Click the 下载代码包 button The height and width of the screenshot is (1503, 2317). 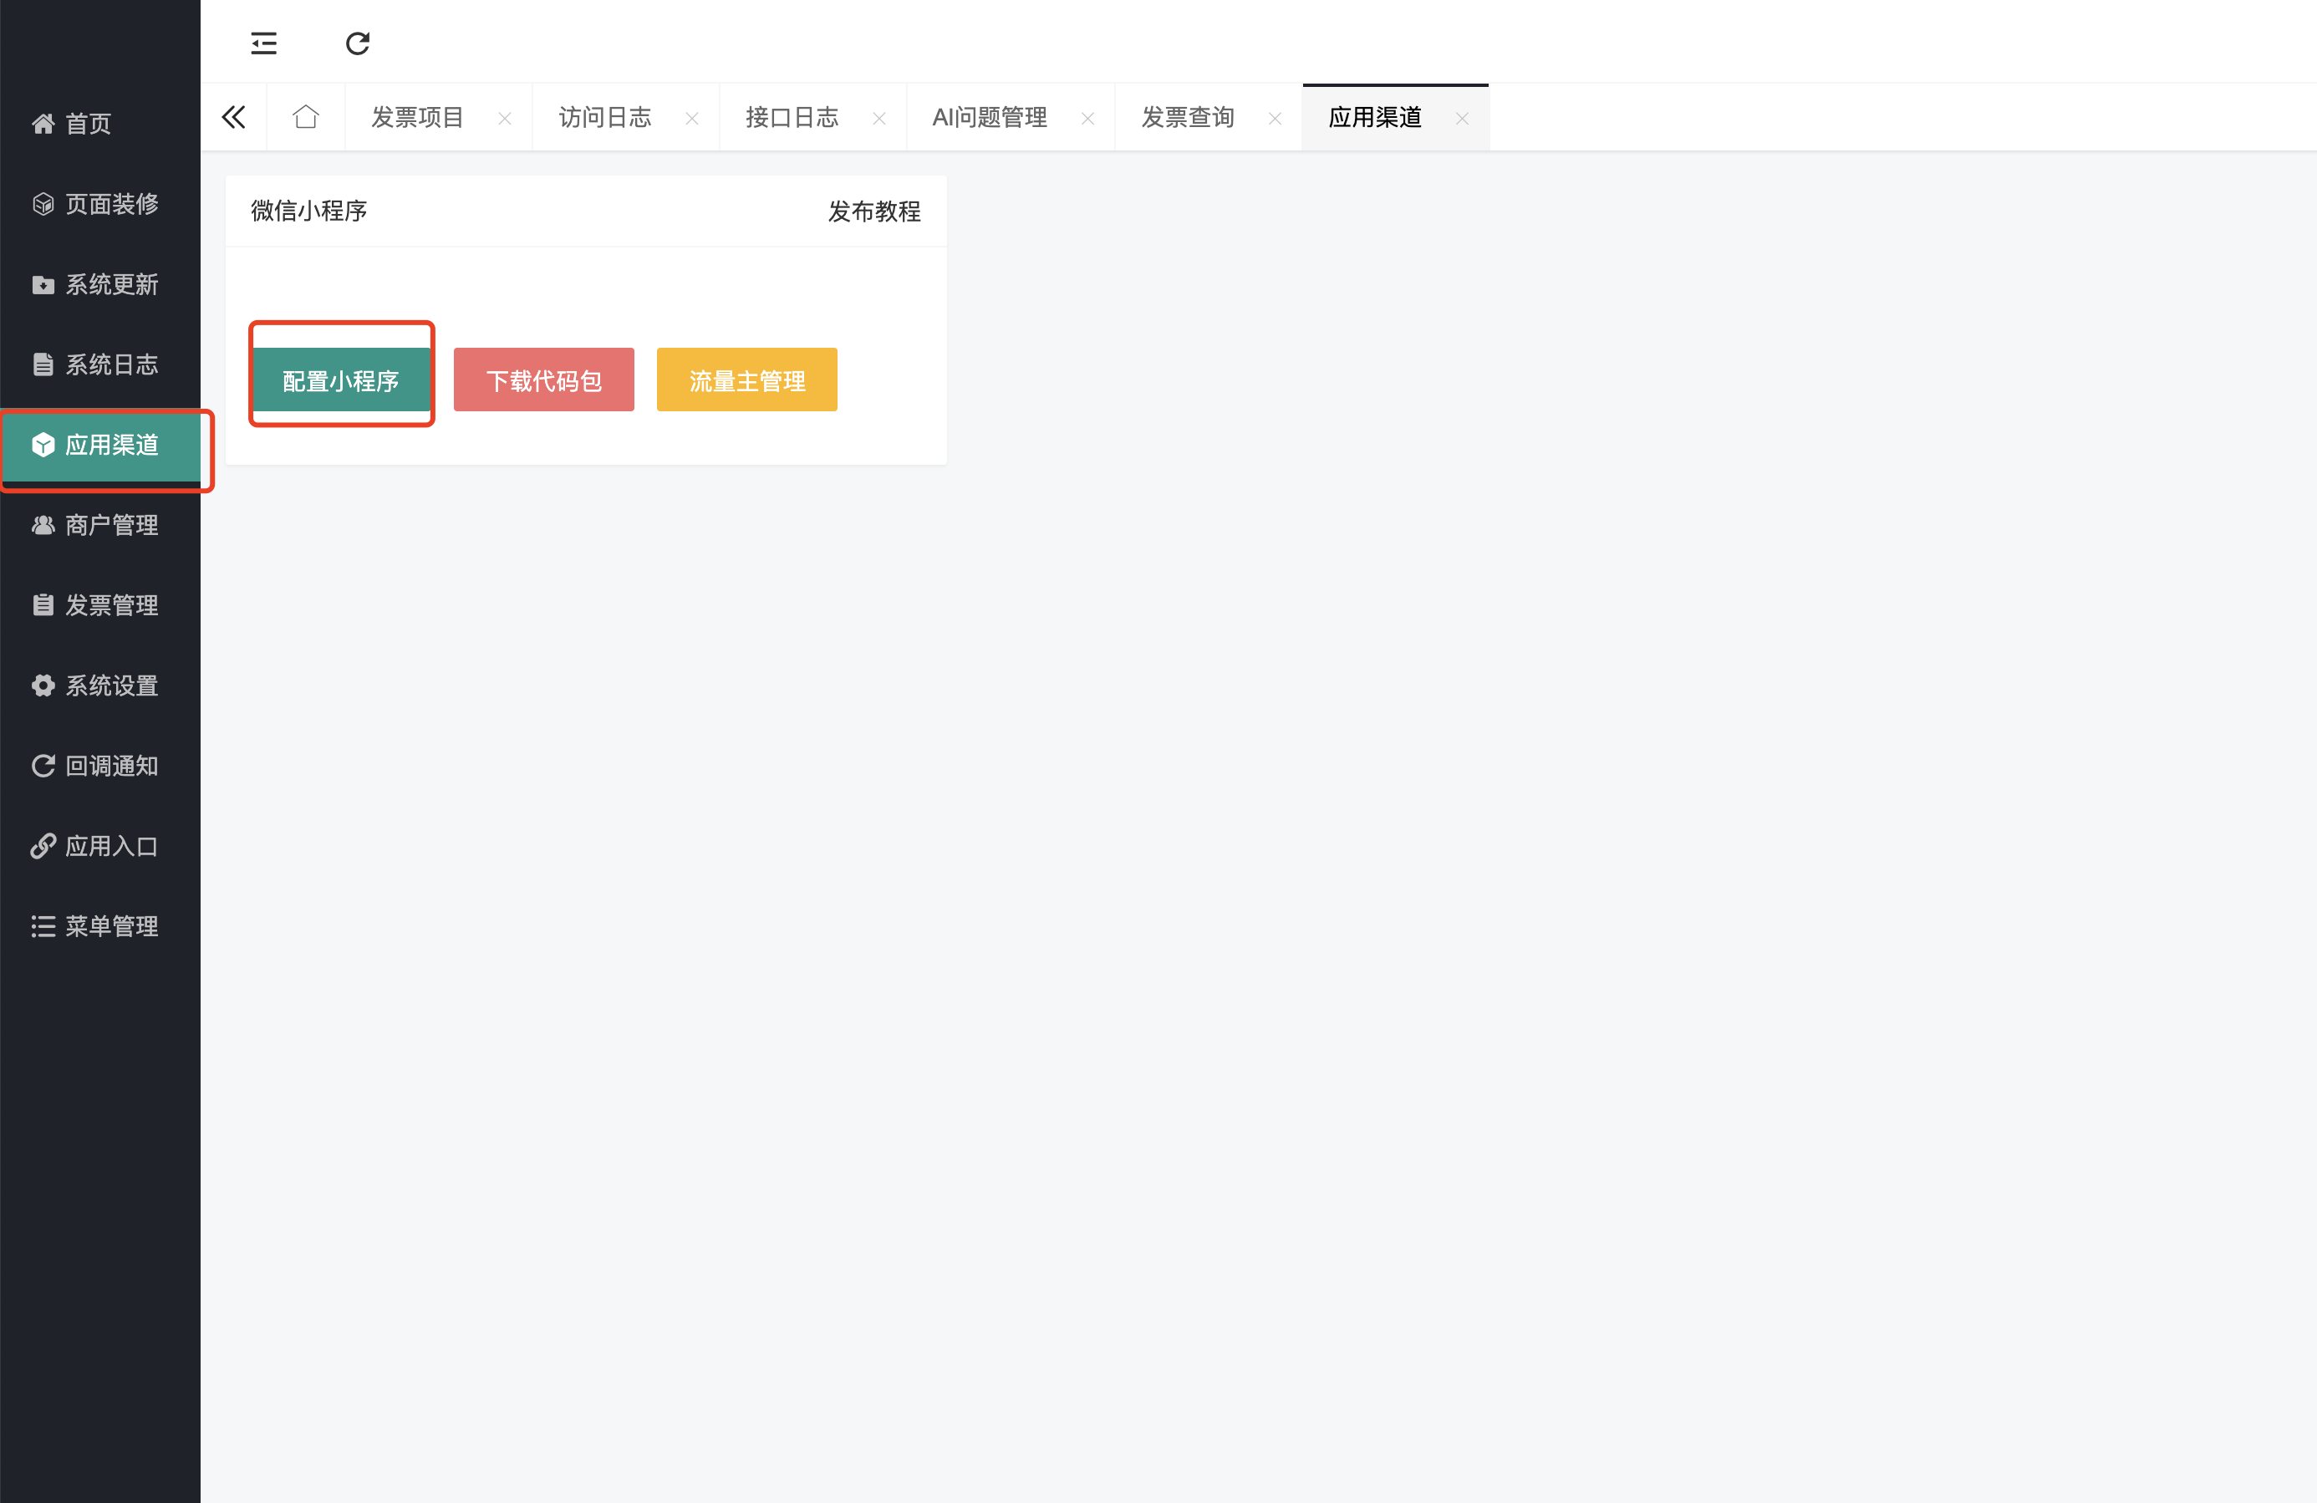[x=543, y=380]
